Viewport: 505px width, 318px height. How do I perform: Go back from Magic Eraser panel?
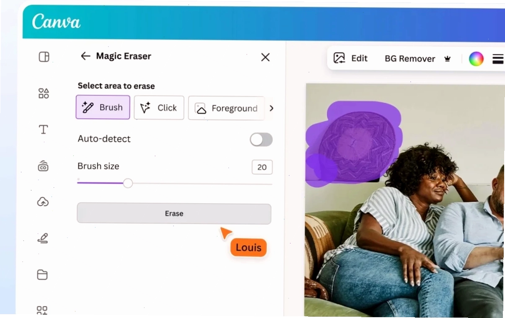[85, 56]
